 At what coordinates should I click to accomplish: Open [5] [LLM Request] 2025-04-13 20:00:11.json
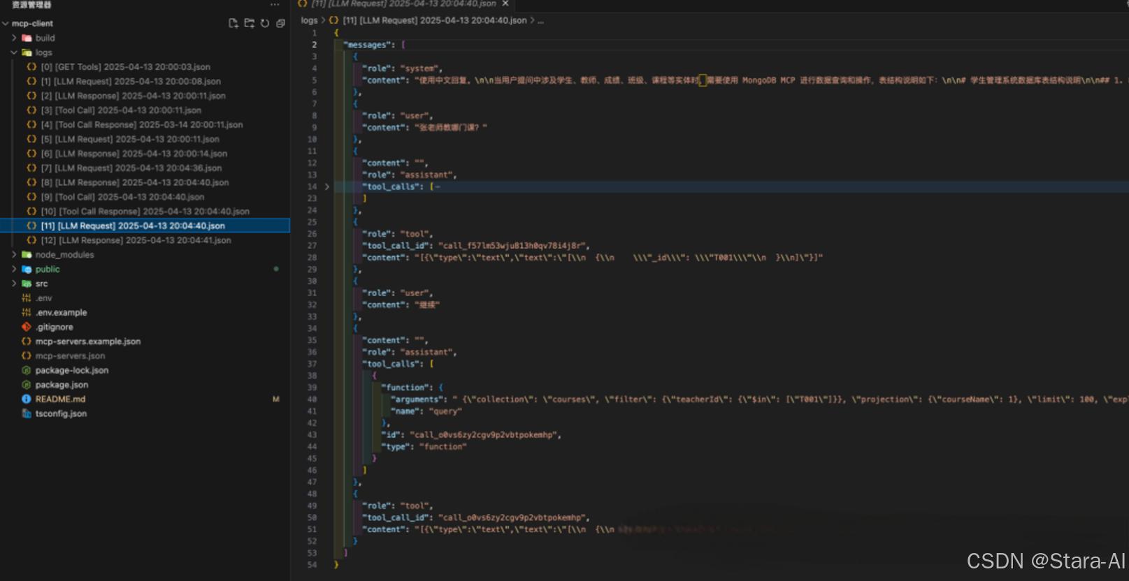pyautogui.click(x=130, y=139)
